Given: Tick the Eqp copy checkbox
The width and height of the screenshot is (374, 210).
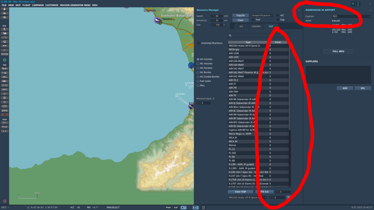Looking at the screenshot, I should tap(278, 20).
